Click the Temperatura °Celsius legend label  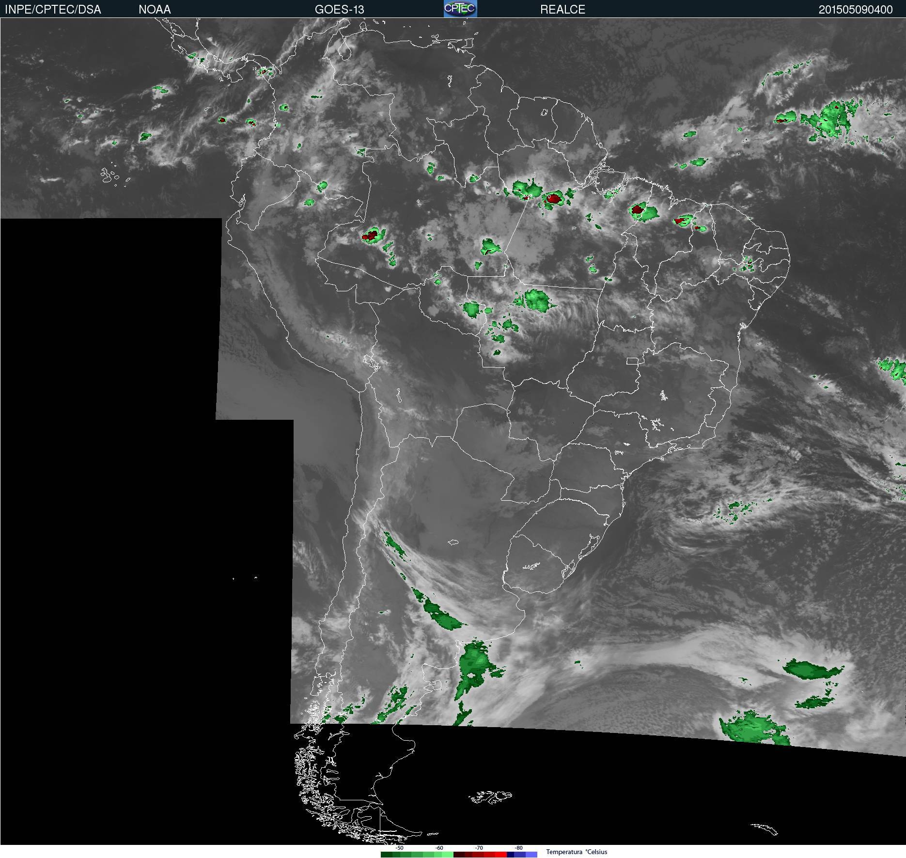(x=577, y=852)
